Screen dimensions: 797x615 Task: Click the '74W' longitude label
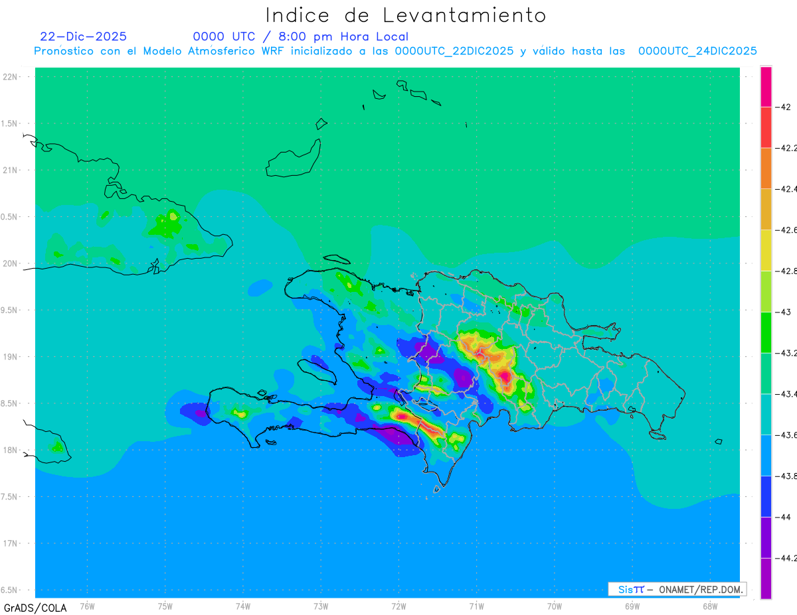click(x=243, y=607)
